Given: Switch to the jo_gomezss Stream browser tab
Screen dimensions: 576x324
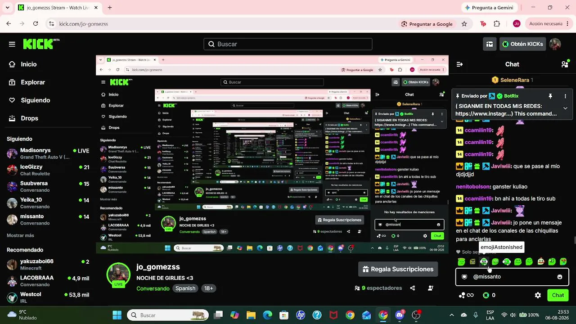Looking at the screenshot, I should click(x=58, y=8).
